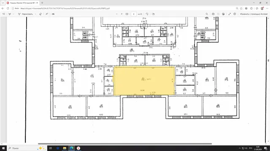The width and height of the screenshot is (270, 151).
Task: Open the browser profile avatar
Action: click(x=262, y=8)
